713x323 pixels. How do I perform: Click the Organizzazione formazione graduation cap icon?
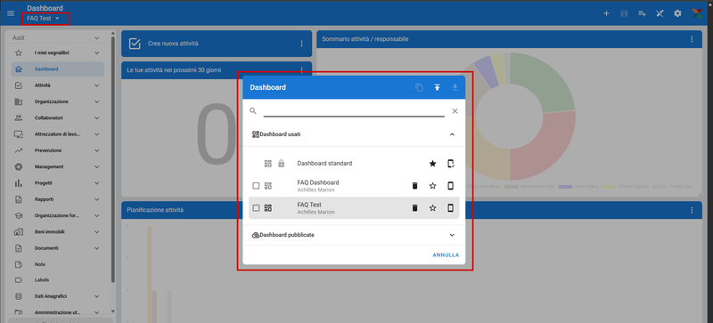point(18,215)
